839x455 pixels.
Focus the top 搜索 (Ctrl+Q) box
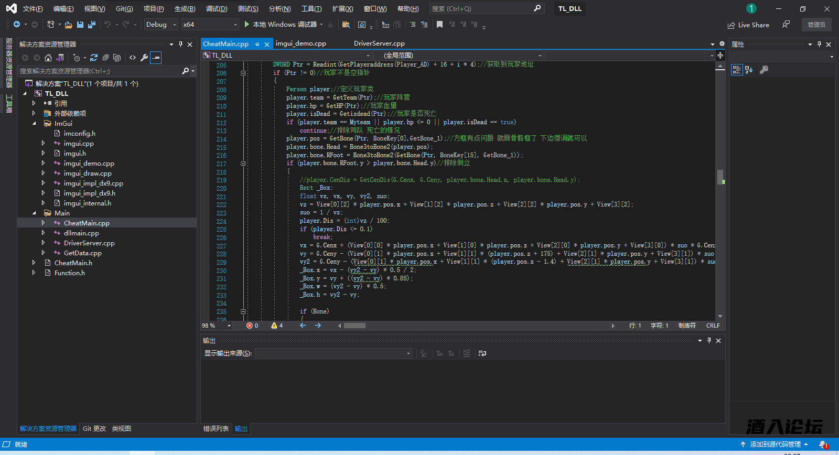[x=486, y=9]
